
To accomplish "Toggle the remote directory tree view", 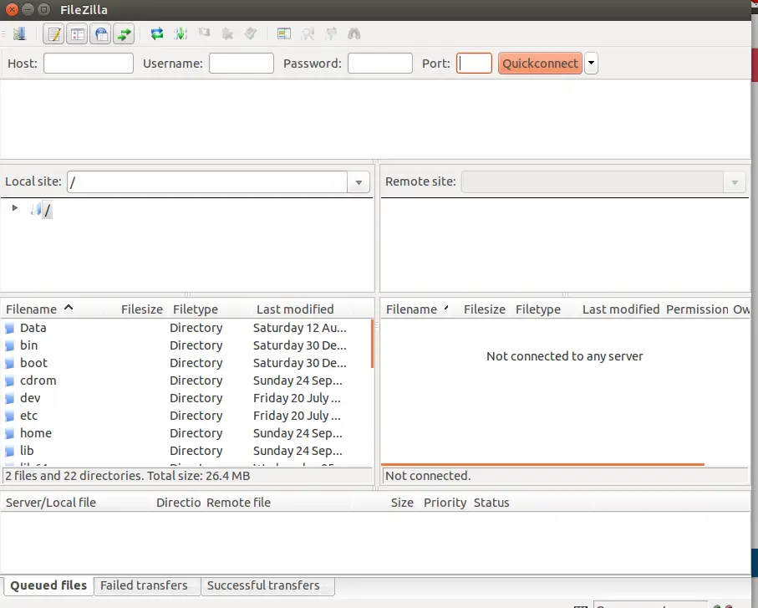I will point(100,33).
